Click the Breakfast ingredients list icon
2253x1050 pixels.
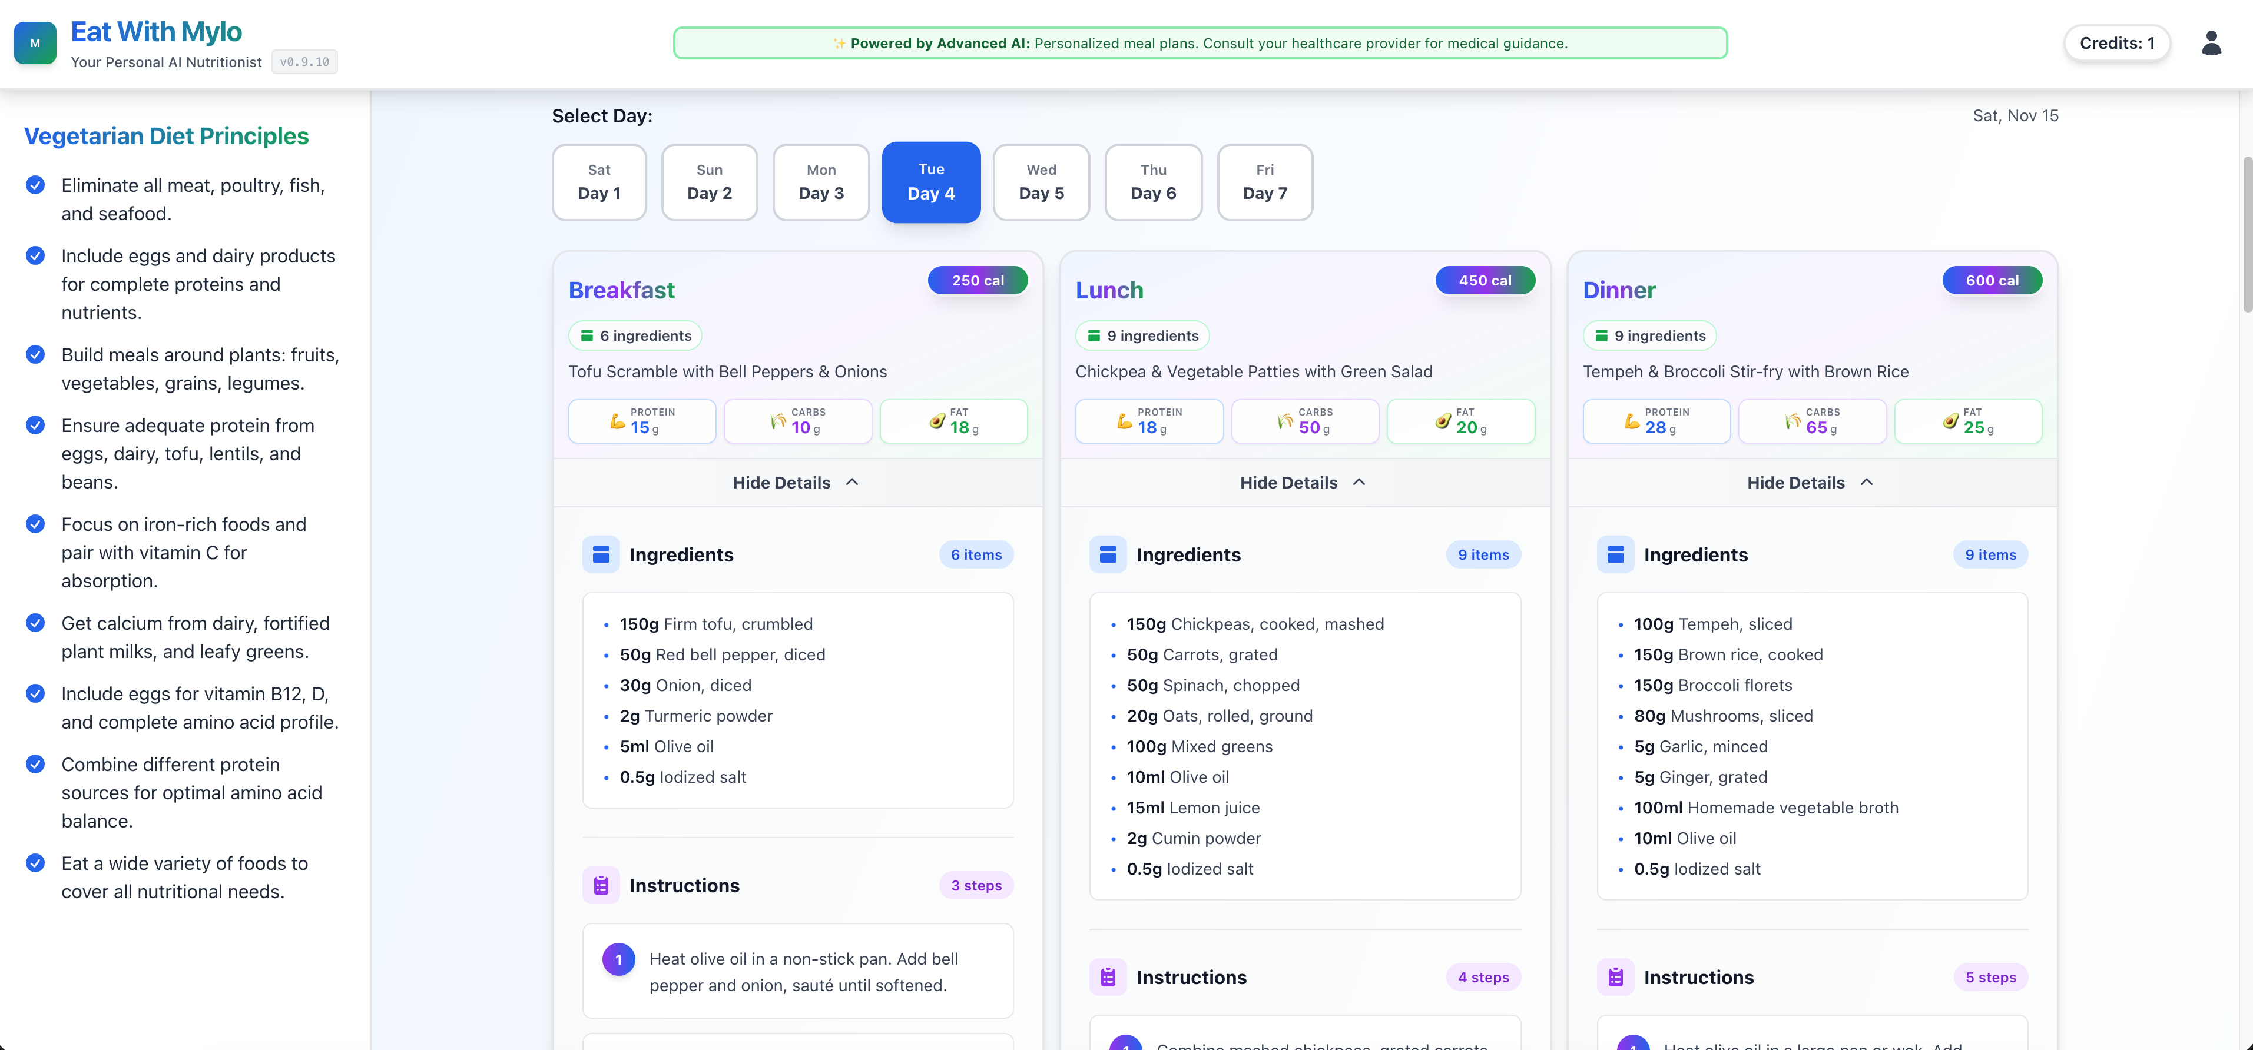click(x=601, y=553)
